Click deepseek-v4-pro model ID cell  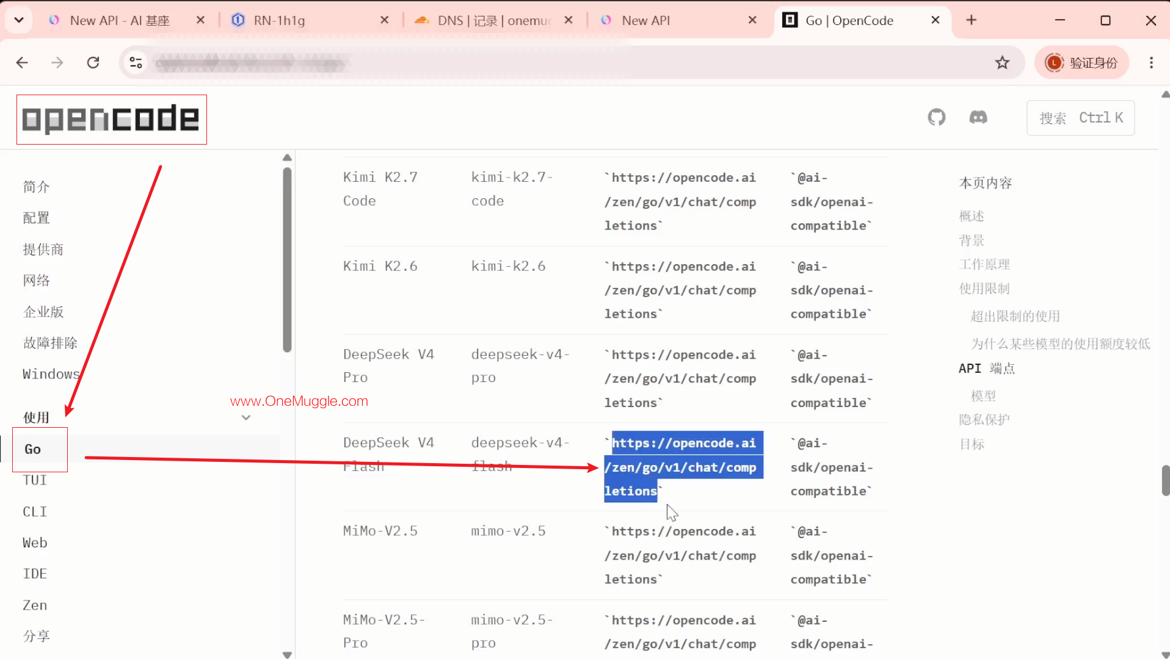click(520, 366)
